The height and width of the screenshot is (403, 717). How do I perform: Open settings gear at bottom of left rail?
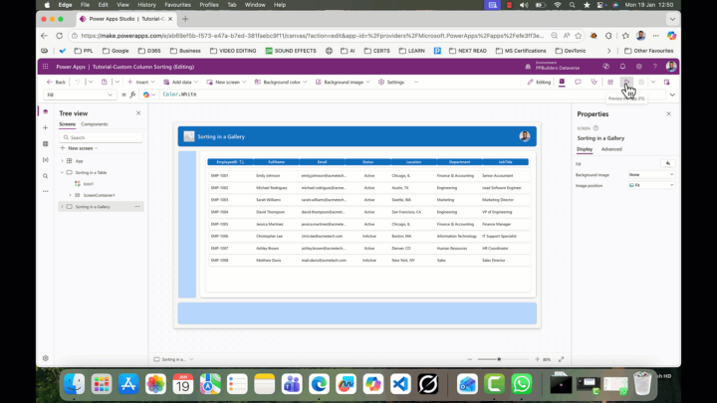pyautogui.click(x=45, y=358)
